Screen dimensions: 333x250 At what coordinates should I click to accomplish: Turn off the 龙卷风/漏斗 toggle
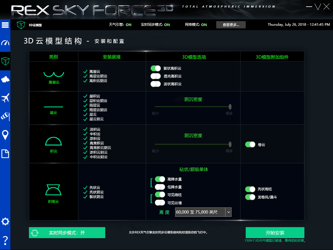(x=250, y=197)
